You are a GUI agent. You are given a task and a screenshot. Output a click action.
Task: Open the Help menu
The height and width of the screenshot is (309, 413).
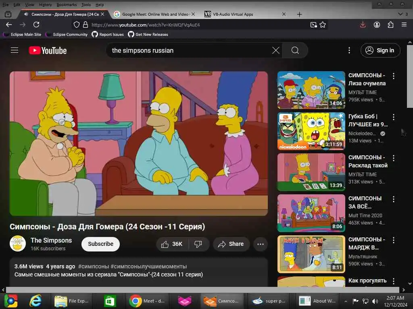tap(100, 5)
